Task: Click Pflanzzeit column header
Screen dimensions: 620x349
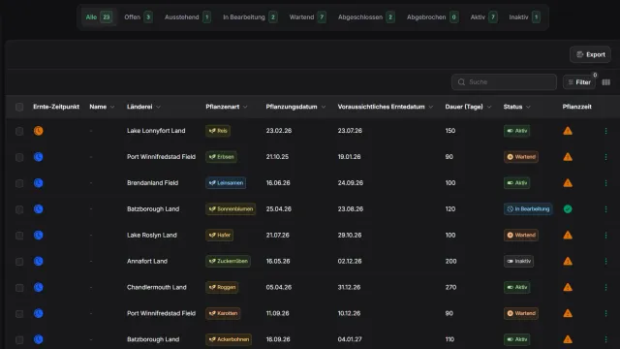Action: [577, 107]
